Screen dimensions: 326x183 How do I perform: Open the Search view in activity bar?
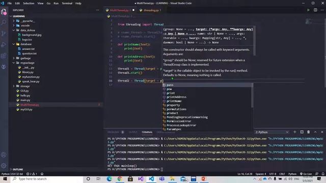(x=4, y=22)
